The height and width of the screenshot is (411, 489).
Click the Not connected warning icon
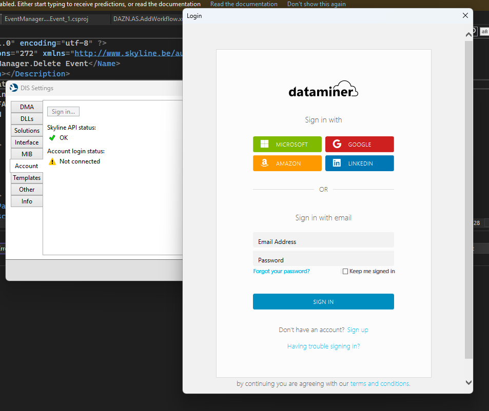click(x=52, y=161)
